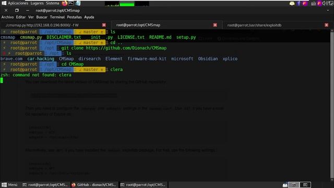Click the green terminal cursor block
The image size is (334, 188).
[2, 80]
